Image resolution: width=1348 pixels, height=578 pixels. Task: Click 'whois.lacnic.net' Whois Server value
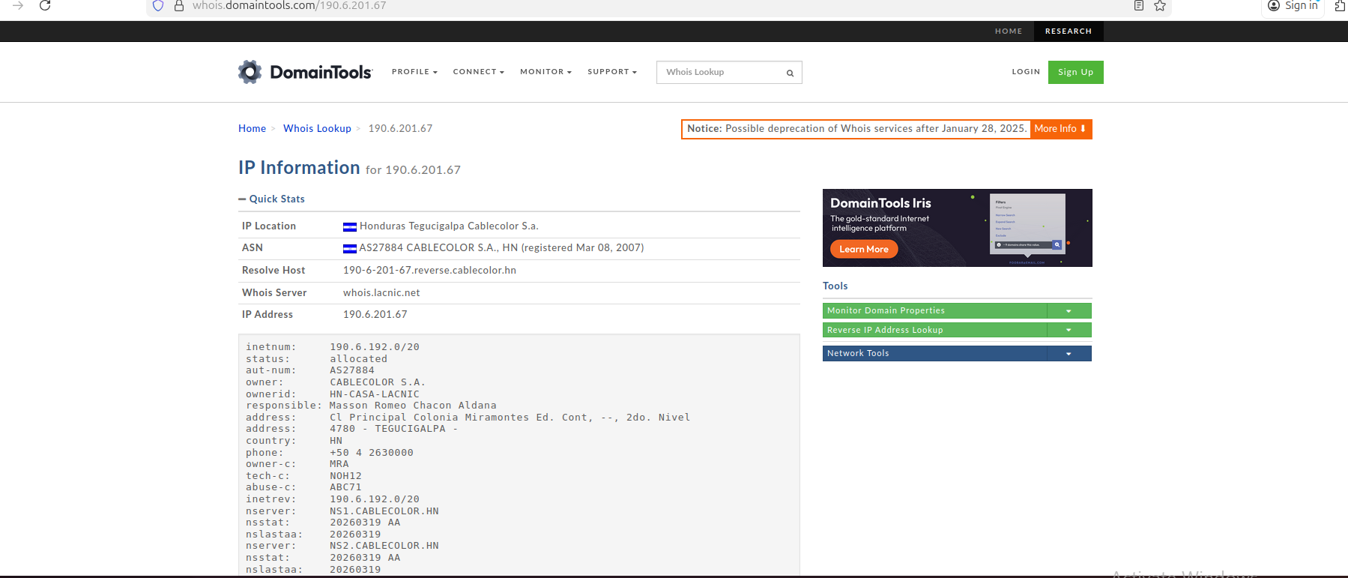(x=381, y=292)
